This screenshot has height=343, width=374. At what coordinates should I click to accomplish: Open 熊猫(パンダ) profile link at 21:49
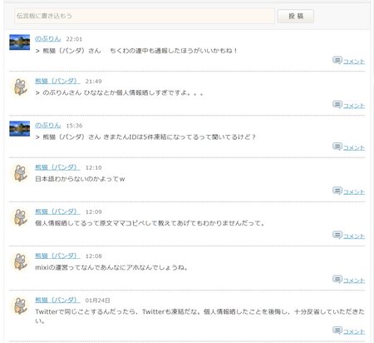click(x=57, y=81)
